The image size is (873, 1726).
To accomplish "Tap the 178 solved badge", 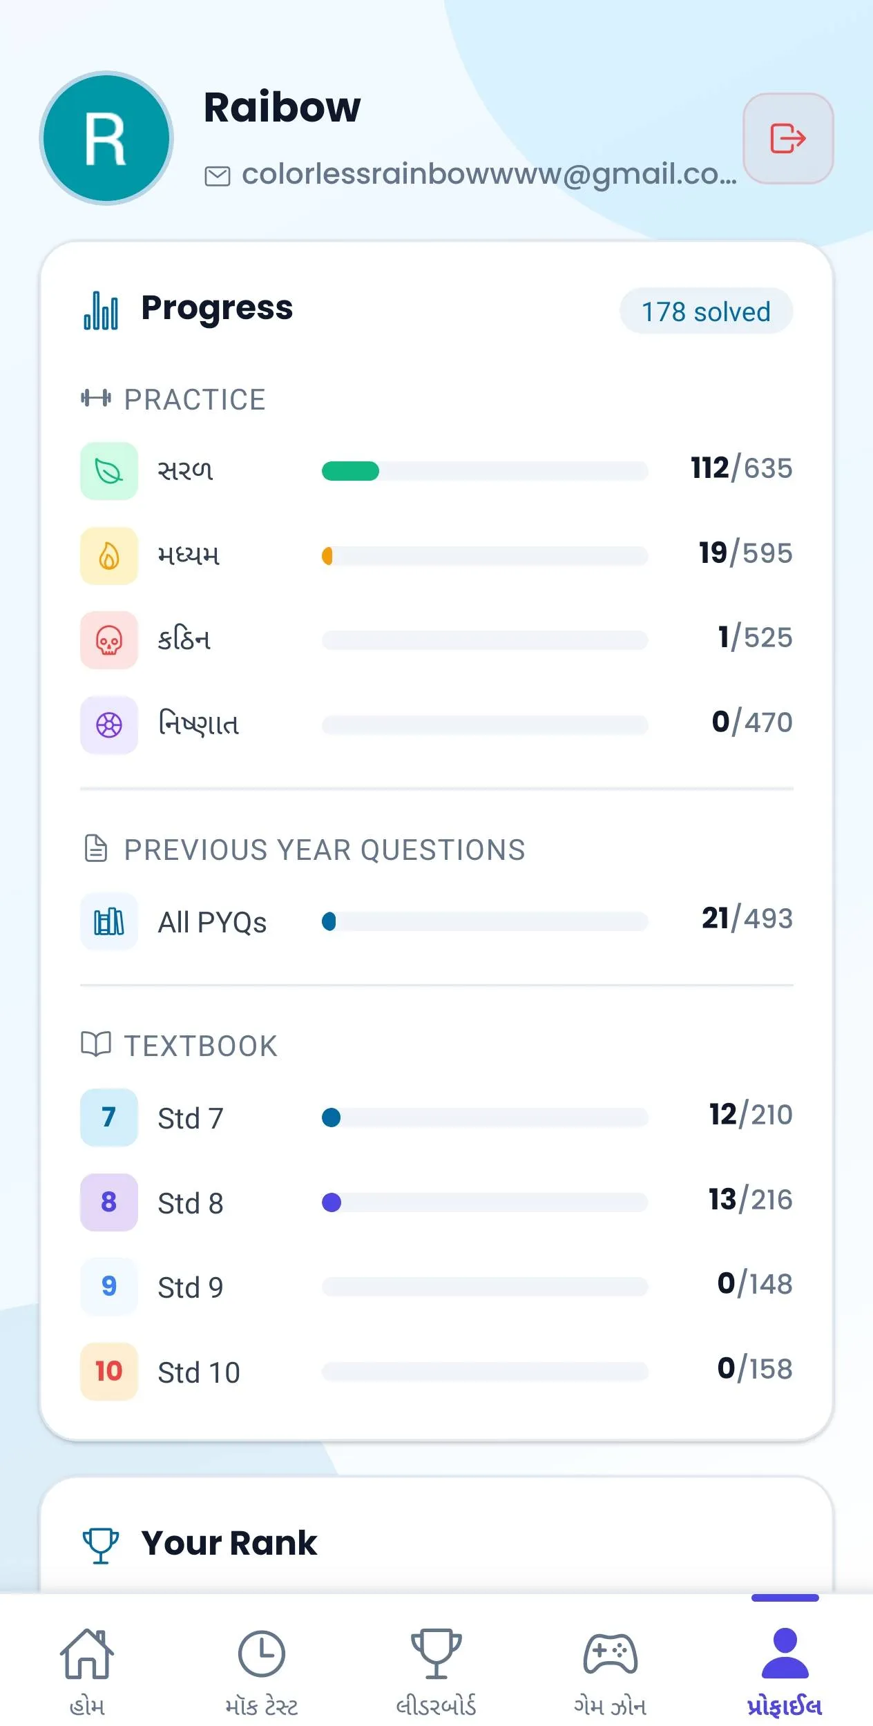I will pyautogui.click(x=706, y=311).
